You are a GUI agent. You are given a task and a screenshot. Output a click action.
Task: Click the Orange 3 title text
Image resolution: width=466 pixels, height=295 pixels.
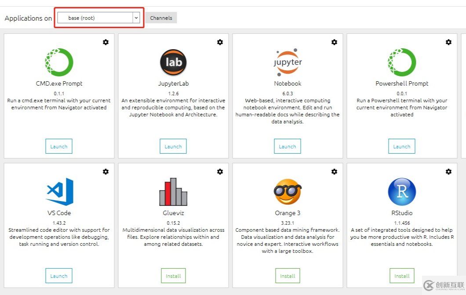click(288, 213)
